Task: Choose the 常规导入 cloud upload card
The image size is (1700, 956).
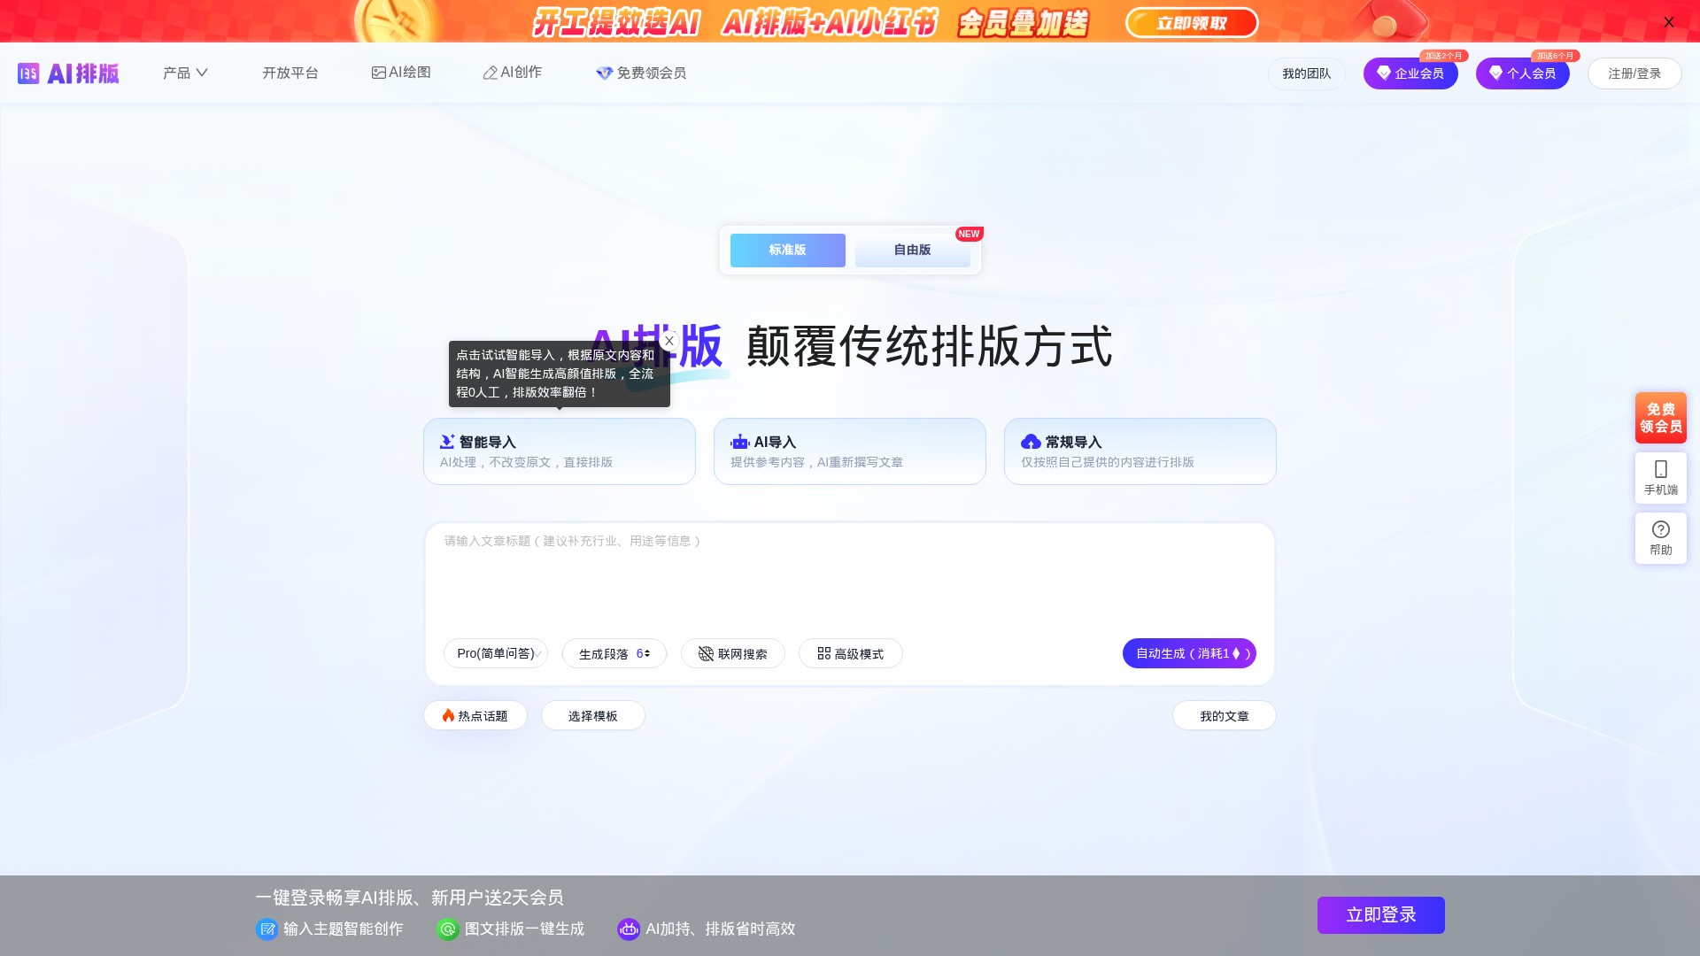Action: pos(1140,451)
